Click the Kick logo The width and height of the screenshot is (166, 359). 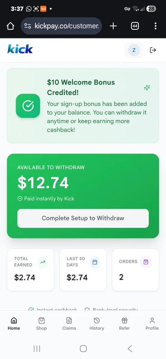[20, 49]
